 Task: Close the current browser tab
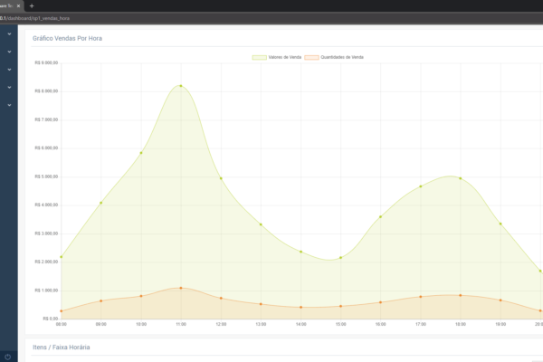18,6
